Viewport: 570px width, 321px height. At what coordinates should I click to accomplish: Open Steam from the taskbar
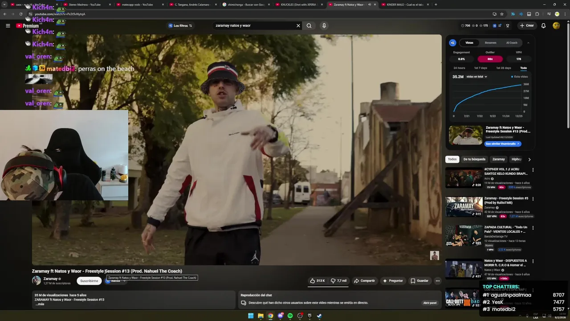point(319,316)
